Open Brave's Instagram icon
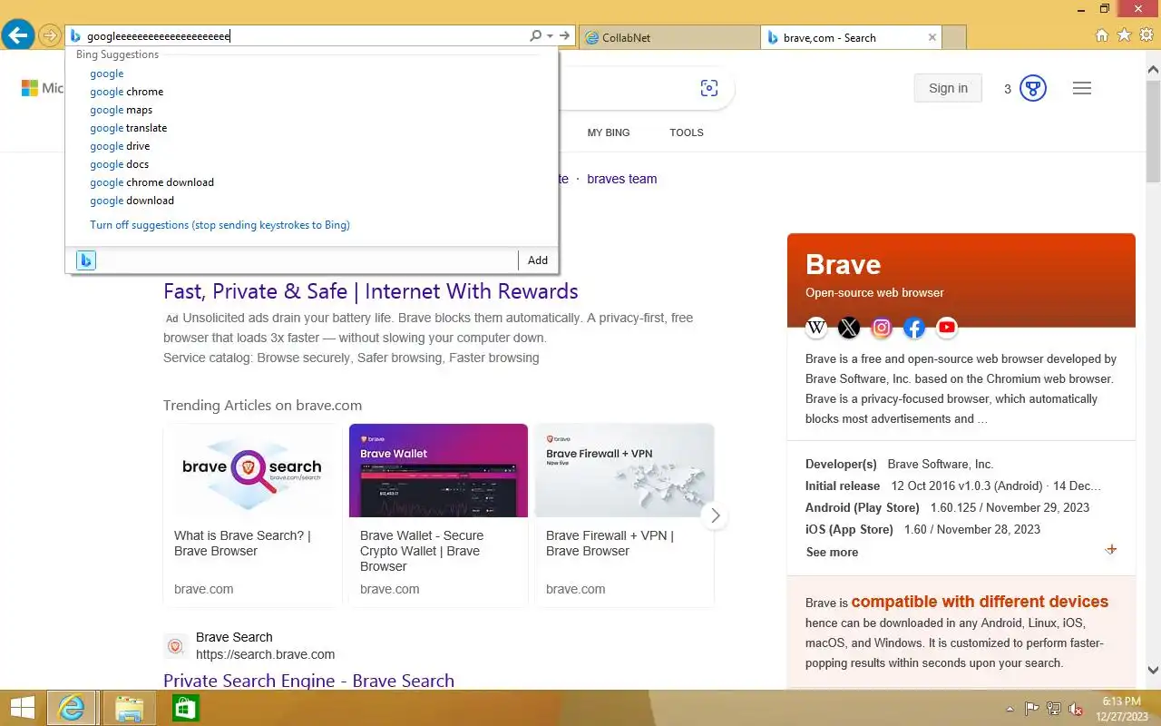 (882, 328)
